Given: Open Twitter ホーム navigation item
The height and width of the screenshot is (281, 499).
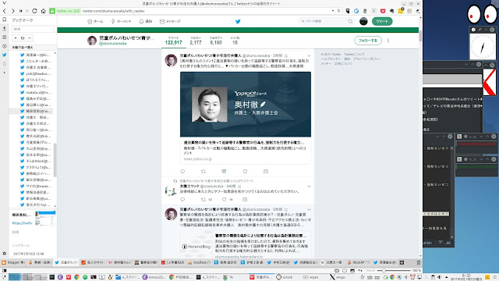Looking at the screenshot, I should pyautogui.click(x=95, y=21).
